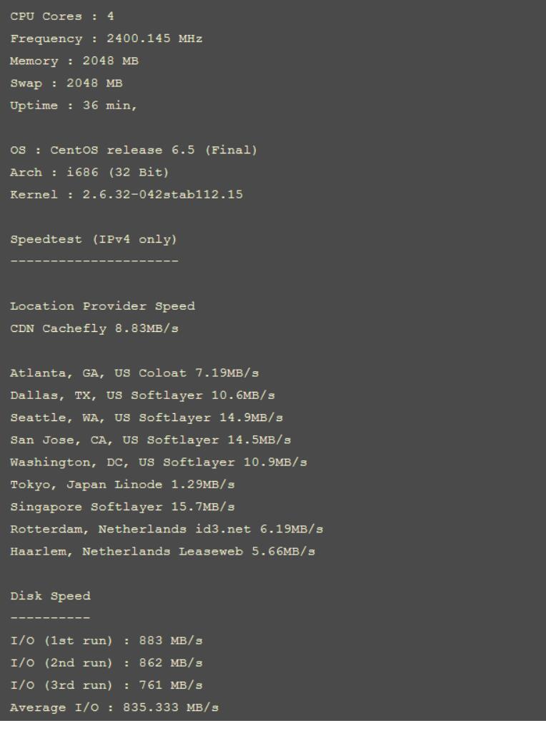The height and width of the screenshot is (733, 546).
Task: Click the Average I/O 835.333 MB/s line
Action: pyautogui.click(x=114, y=707)
